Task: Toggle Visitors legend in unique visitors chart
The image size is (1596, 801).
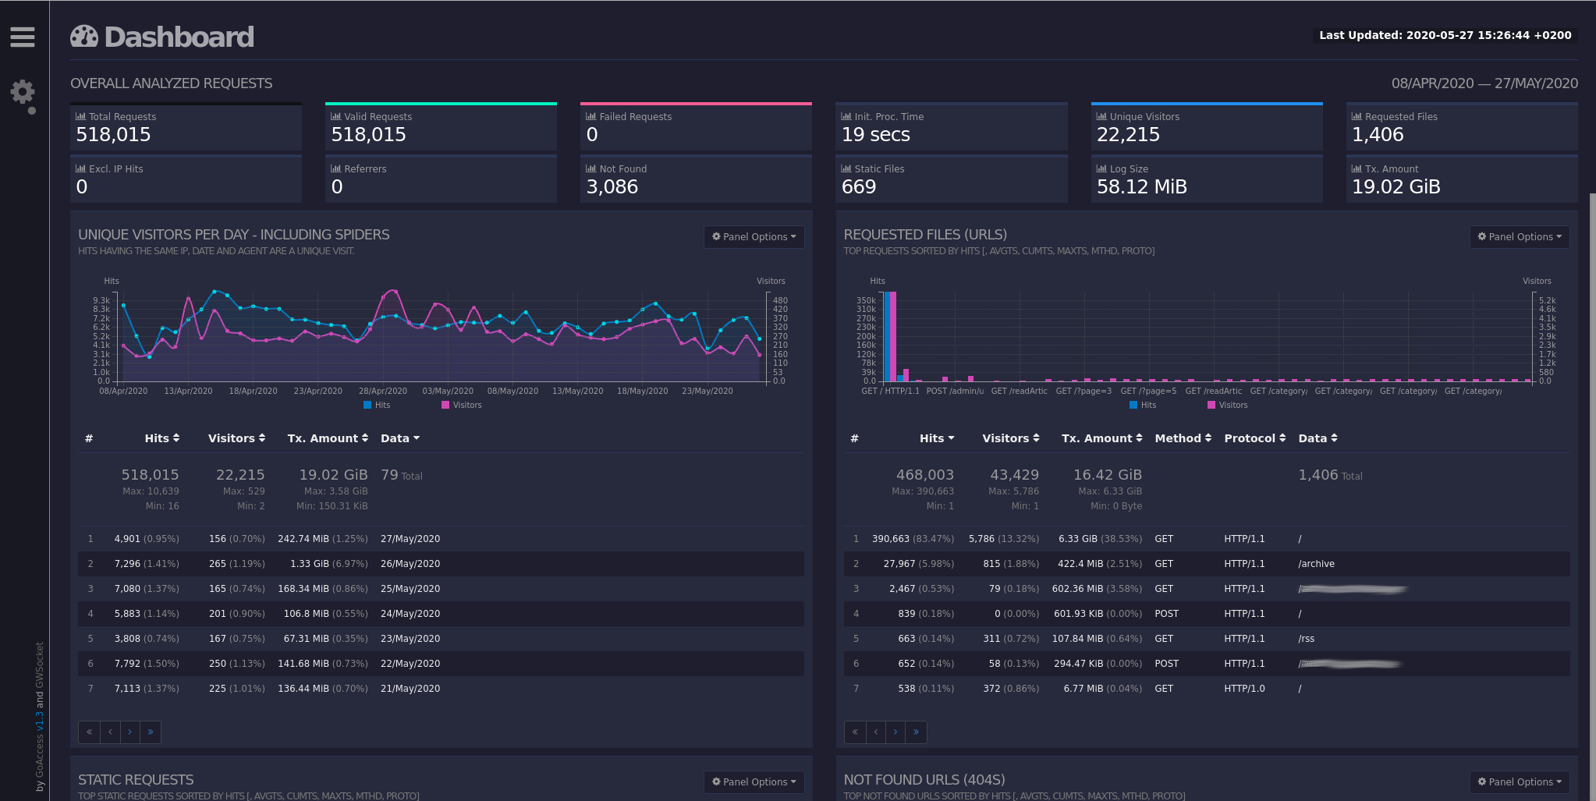Action: (x=461, y=405)
